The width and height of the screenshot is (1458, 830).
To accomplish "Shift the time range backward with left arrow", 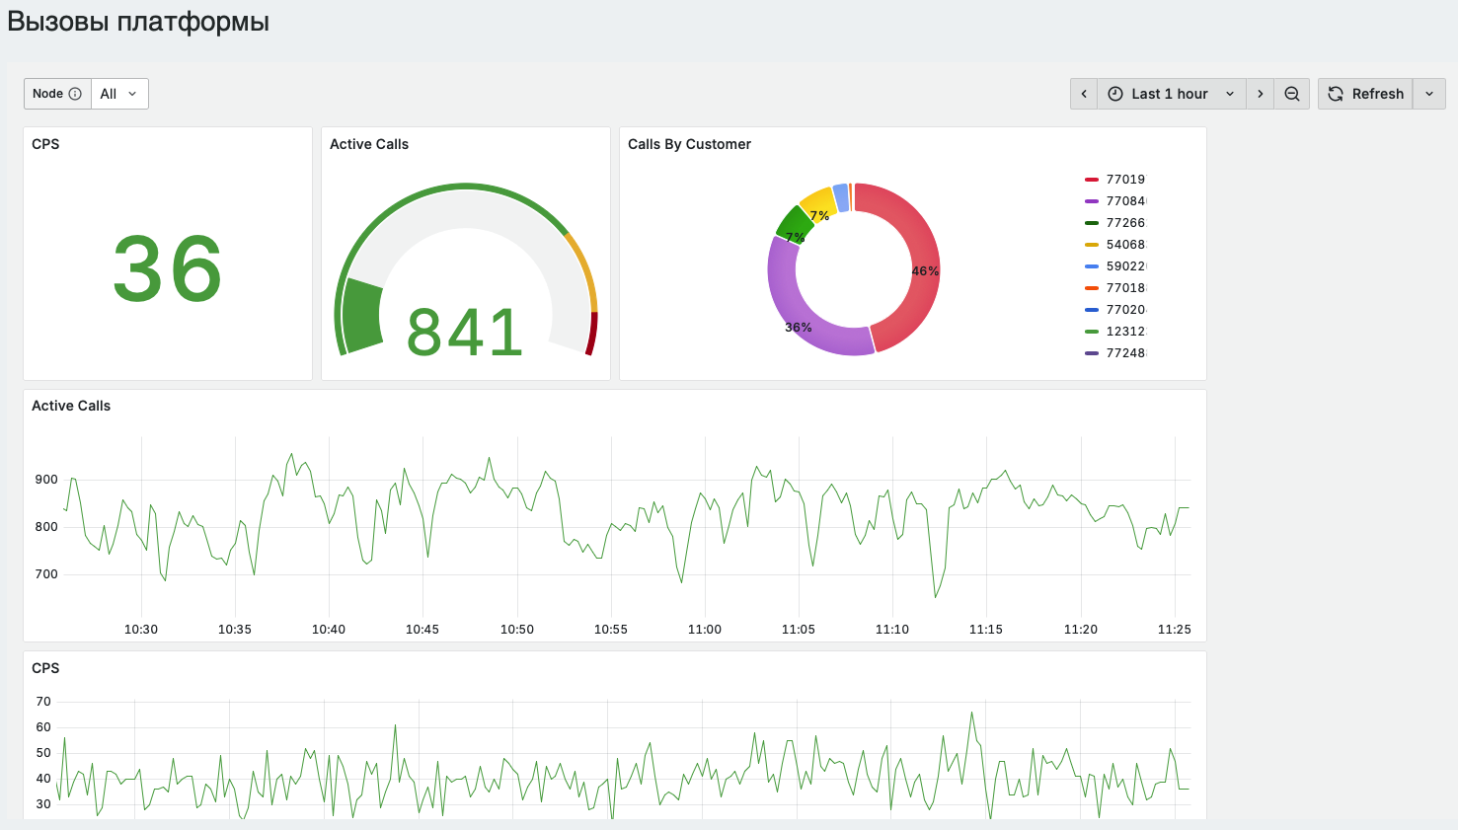I will 1084,94.
